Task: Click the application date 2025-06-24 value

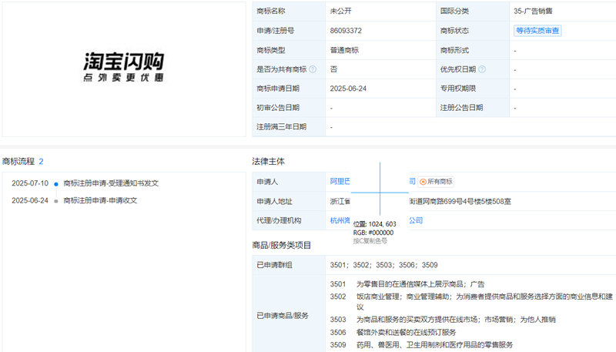Action: click(348, 89)
